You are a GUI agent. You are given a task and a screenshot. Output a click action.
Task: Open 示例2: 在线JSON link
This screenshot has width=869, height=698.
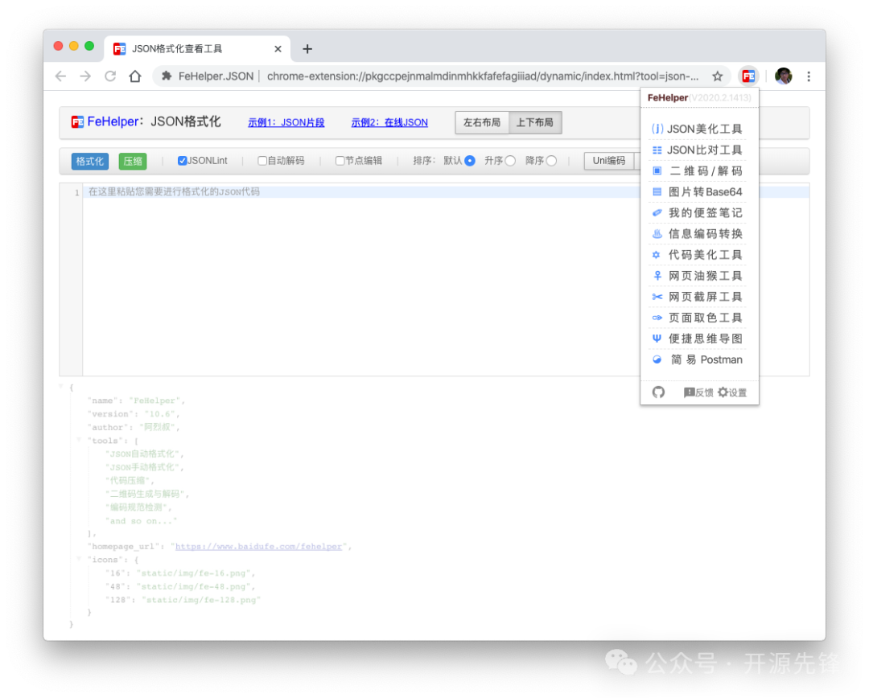(389, 122)
